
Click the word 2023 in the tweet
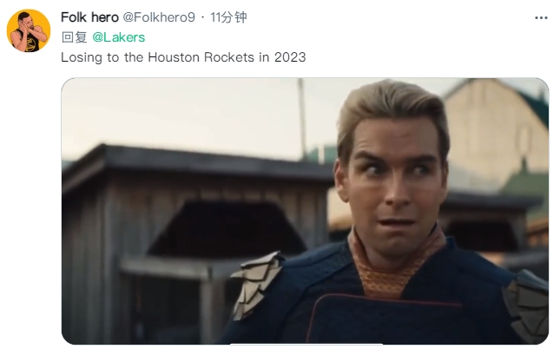click(290, 57)
